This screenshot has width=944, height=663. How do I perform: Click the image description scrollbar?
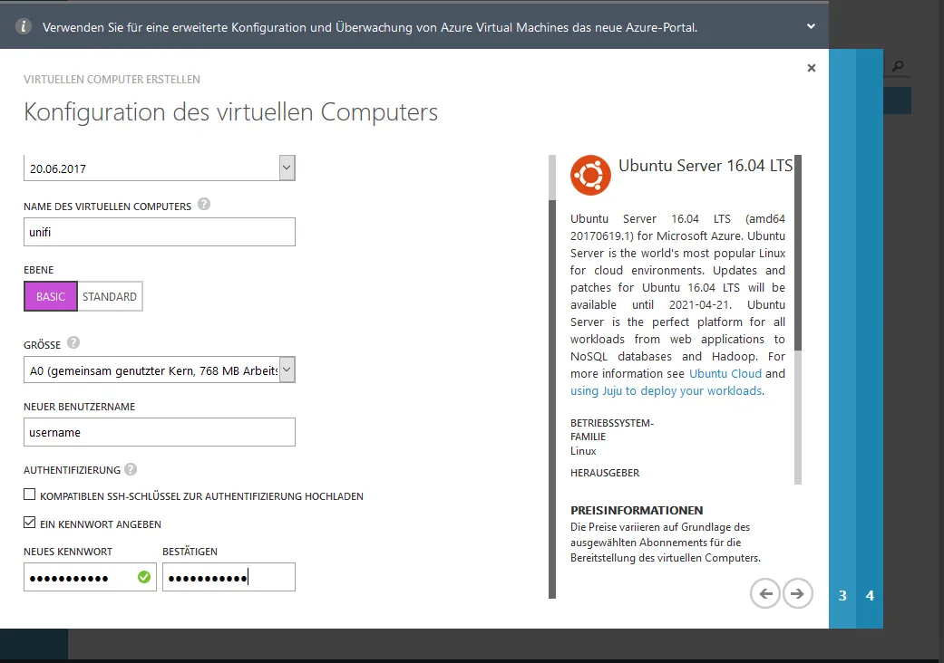tap(798, 319)
